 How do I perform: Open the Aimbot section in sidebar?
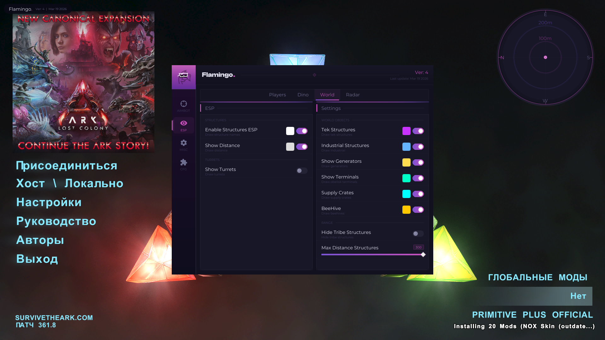(183, 106)
